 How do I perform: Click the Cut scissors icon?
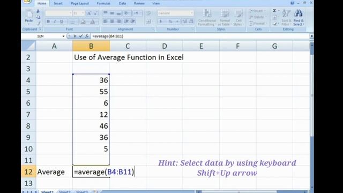click(38, 11)
